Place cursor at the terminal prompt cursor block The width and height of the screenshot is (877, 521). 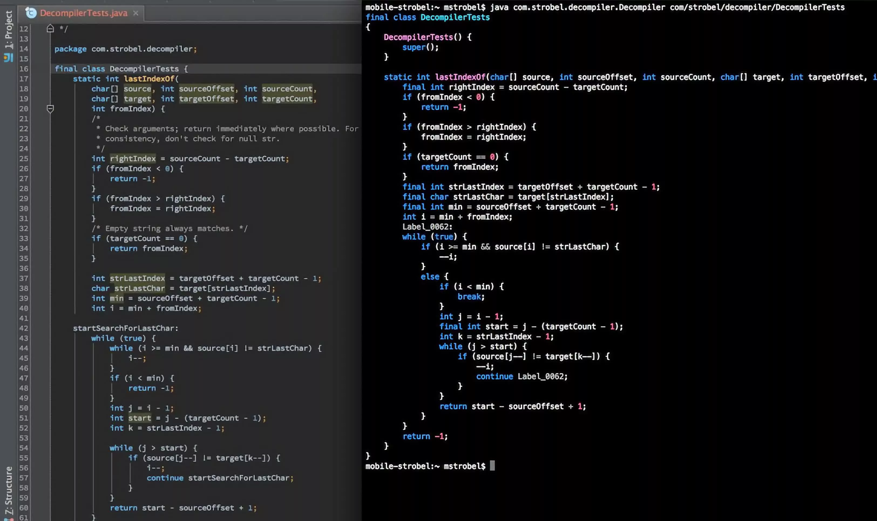492,466
